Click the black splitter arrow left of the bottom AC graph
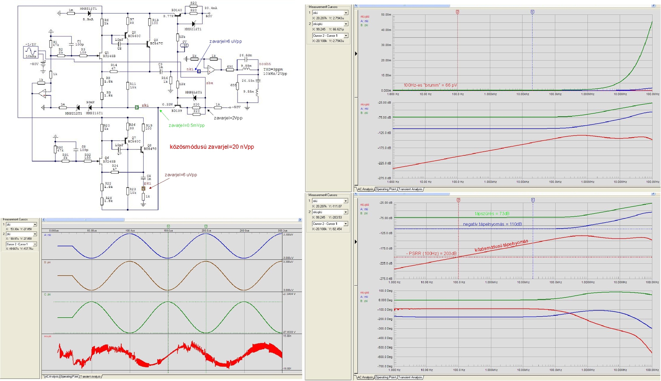Viewport: 661px width, 381px height. (356, 242)
